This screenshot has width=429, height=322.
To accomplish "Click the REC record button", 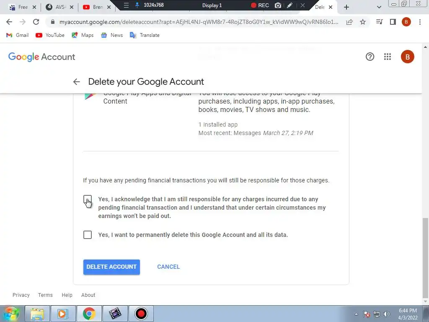I will point(260,5).
